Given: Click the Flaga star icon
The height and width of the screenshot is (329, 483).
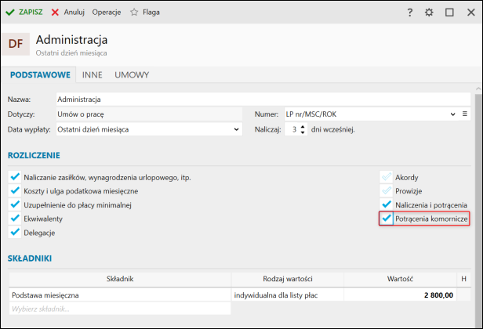Looking at the screenshot, I should tap(134, 13).
